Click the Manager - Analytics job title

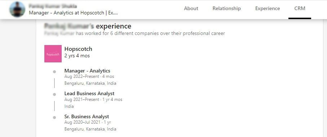(87, 71)
